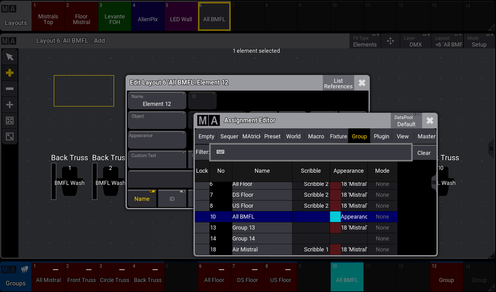The width and height of the screenshot is (496, 292).
Task: Toggle the Name display option button
Action: coord(142,199)
